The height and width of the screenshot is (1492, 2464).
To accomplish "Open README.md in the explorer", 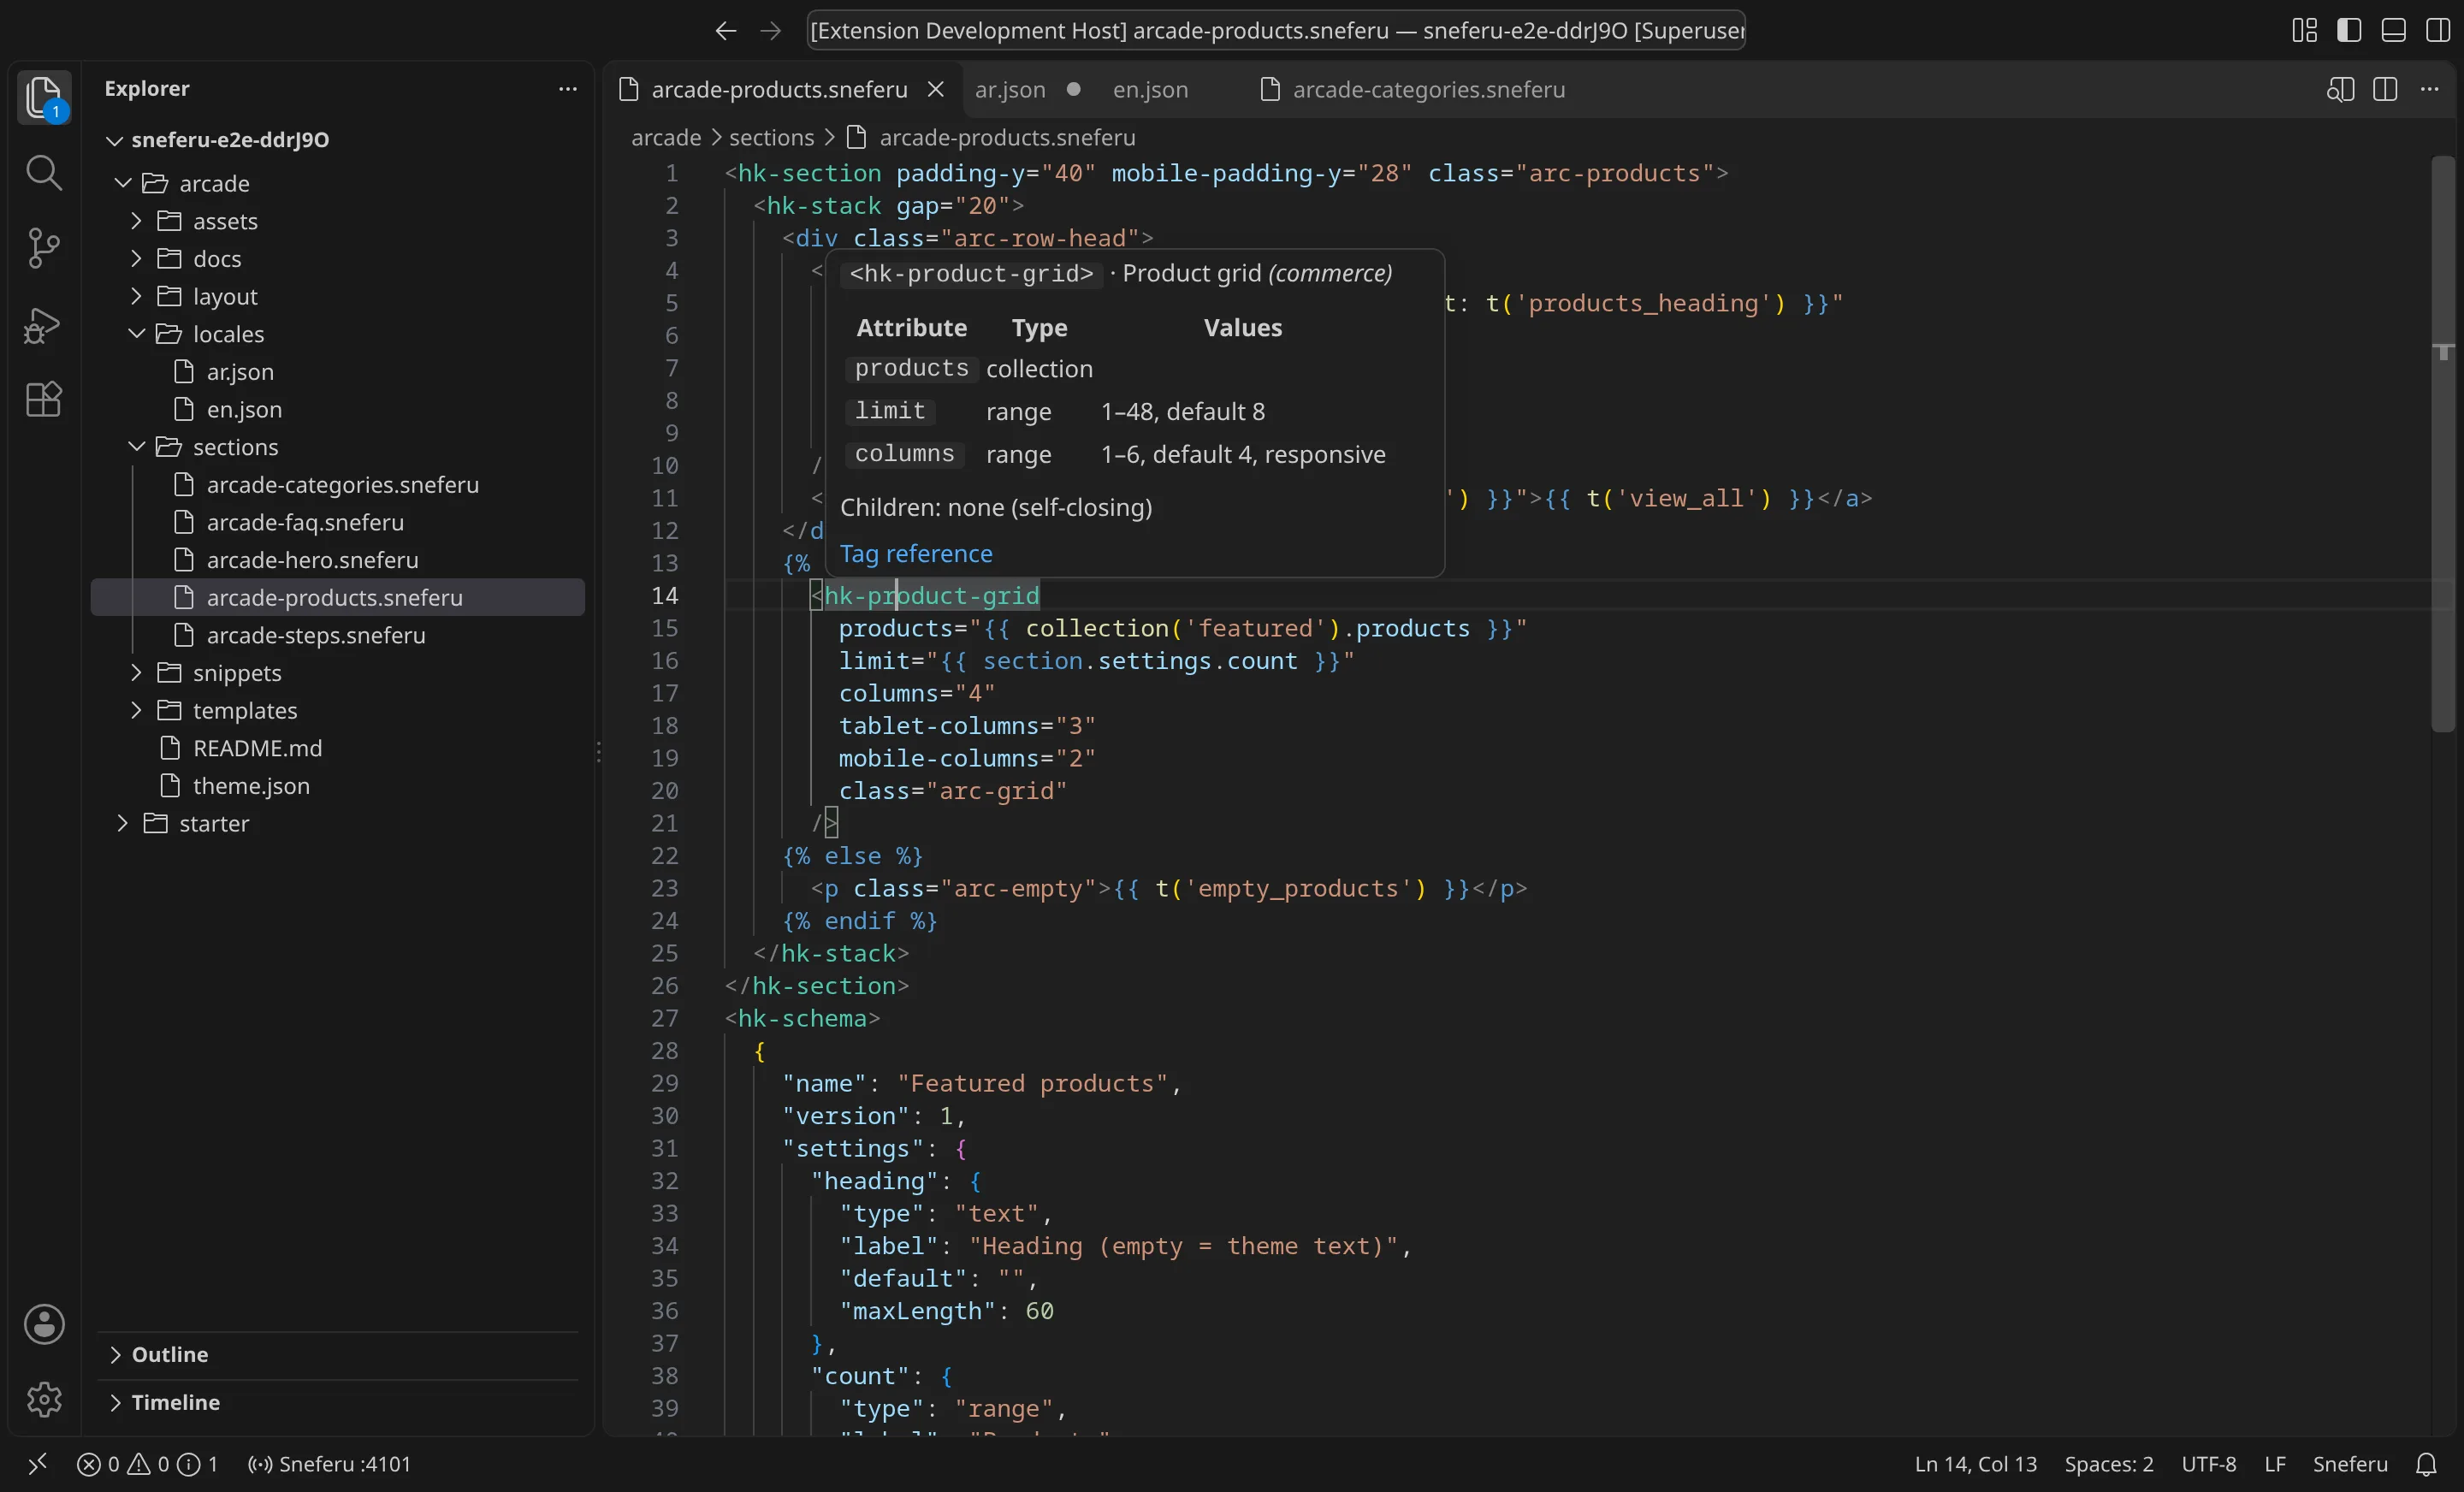I will [338, 748].
